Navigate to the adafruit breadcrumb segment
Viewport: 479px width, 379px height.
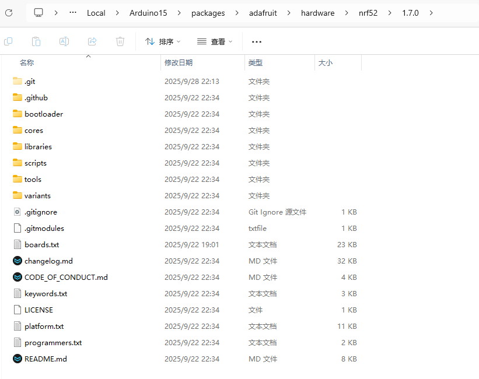click(259, 13)
